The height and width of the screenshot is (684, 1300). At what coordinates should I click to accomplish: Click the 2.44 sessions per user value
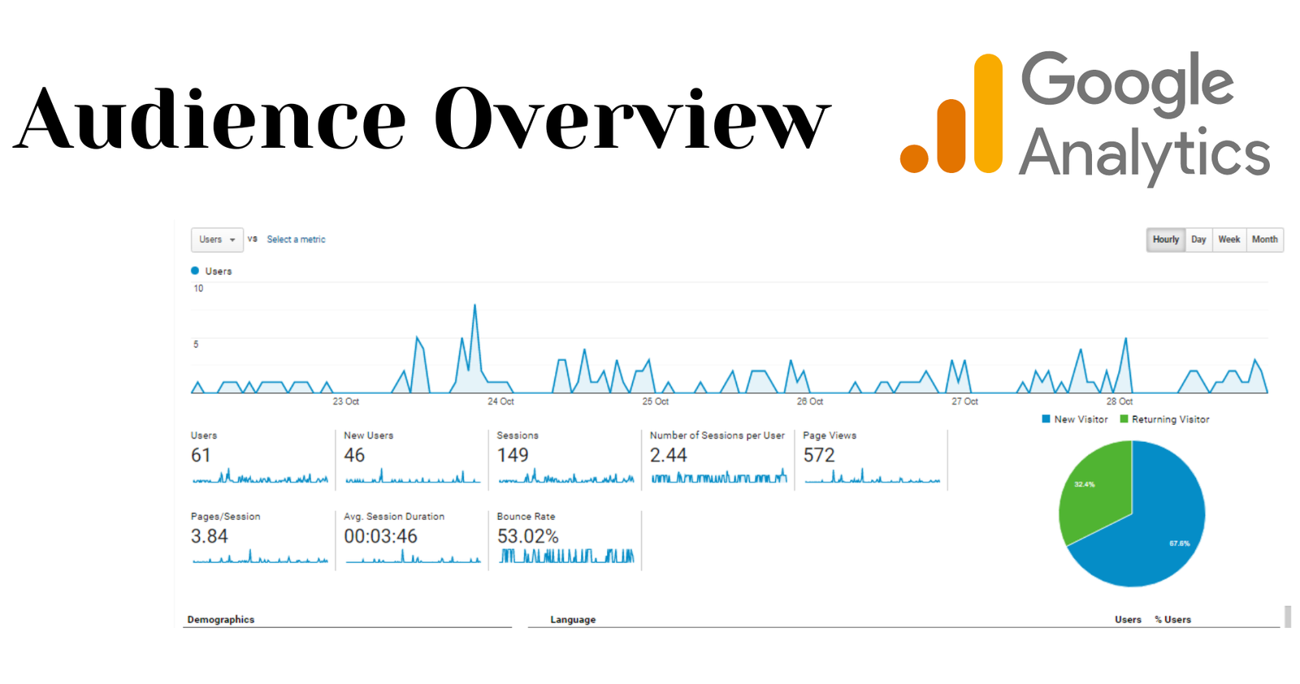coord(668,456)
